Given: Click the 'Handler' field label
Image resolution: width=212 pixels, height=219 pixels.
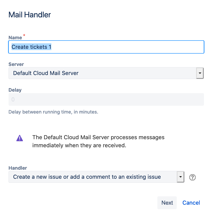Looking at the screenshot, I should coord(18,168).
